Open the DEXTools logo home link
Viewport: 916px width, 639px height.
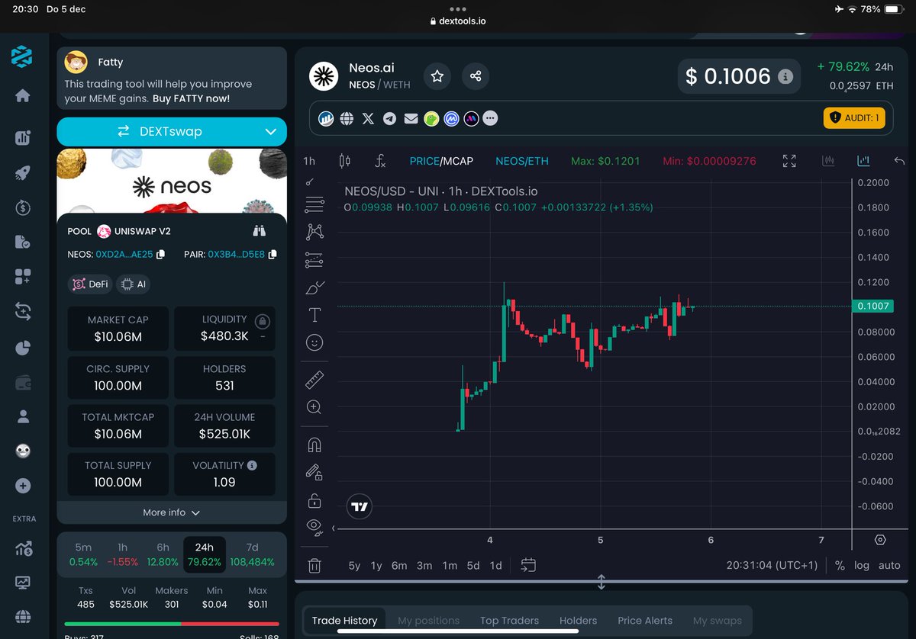pos(22,56)
